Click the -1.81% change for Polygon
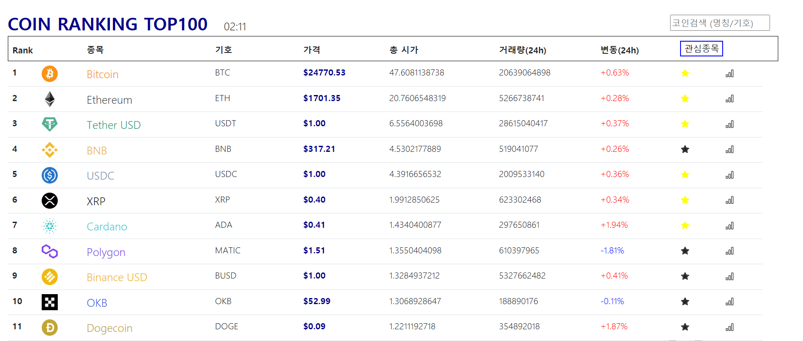Viewport: 803px width, 341px height. [x=612, y=250]
